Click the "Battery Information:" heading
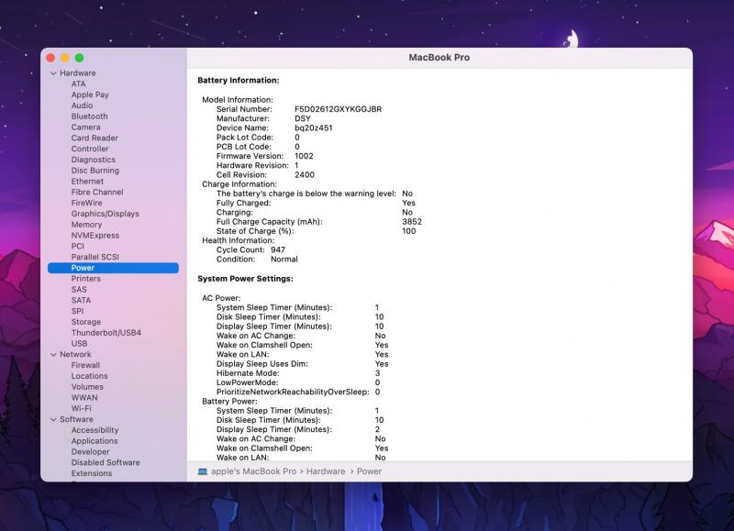Viewport: 734px width, 531px height. tap(239, 80)
